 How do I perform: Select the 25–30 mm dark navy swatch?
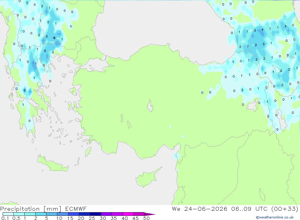(95, 214)
